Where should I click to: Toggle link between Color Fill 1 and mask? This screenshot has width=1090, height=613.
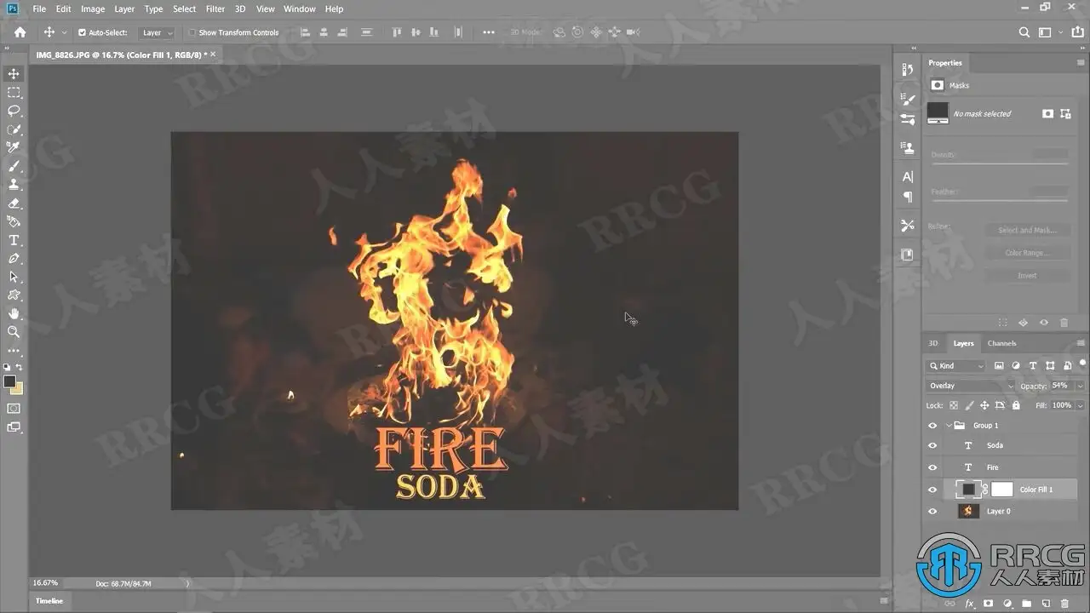click(985, 490)
